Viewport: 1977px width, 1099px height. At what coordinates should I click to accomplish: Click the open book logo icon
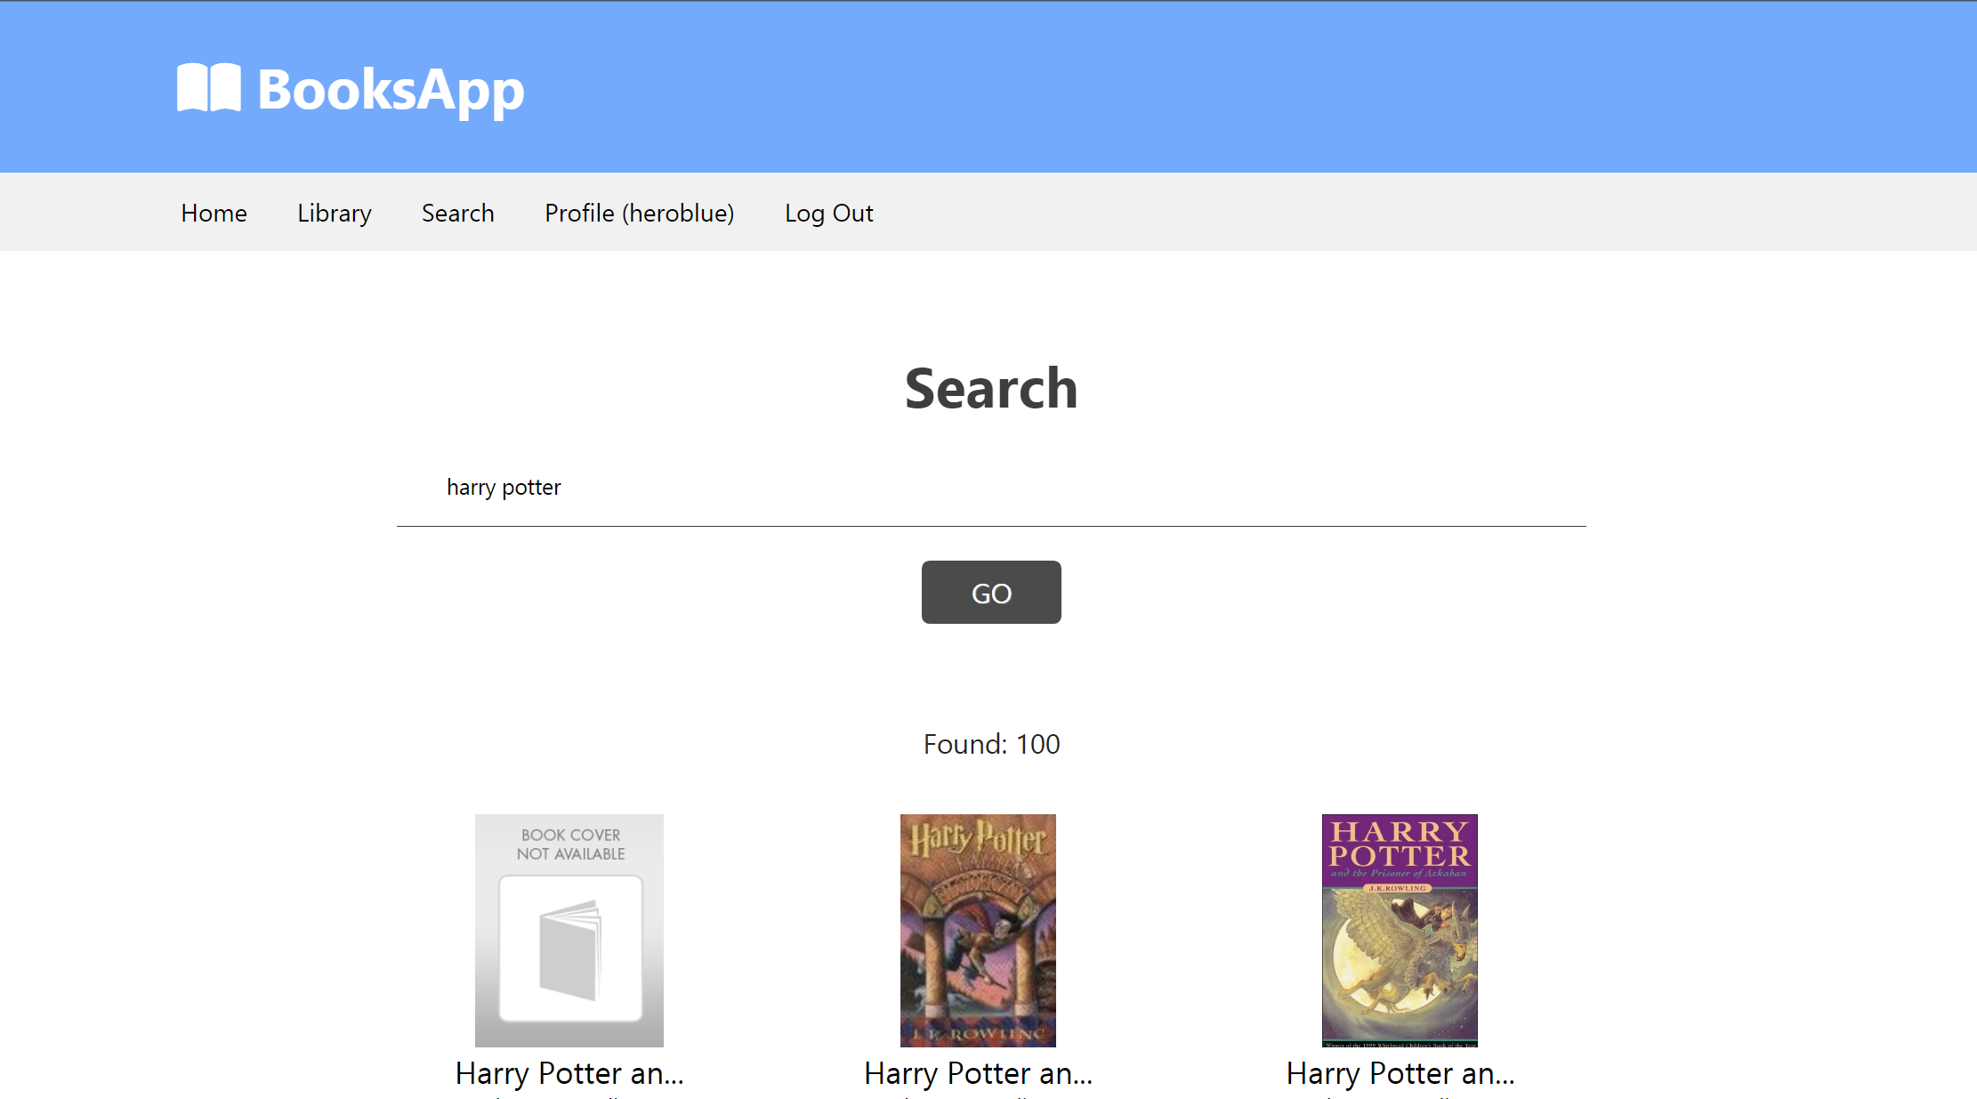point(209,87)
